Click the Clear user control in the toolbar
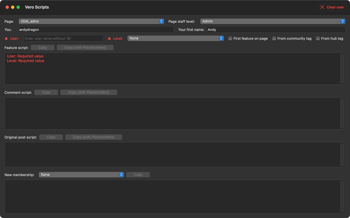 pyautogui.click(x=332, y=7)
